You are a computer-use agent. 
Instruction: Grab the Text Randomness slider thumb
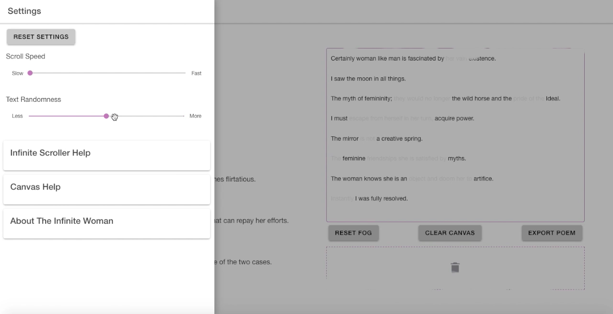[106, 116]
